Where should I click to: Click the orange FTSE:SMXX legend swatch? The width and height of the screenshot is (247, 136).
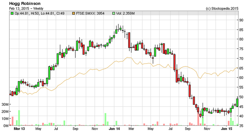(x=74, y=13)
